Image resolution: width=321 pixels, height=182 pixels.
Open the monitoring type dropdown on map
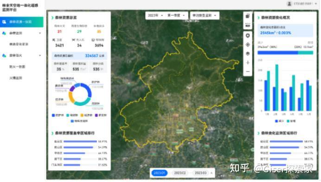(205, 15)
